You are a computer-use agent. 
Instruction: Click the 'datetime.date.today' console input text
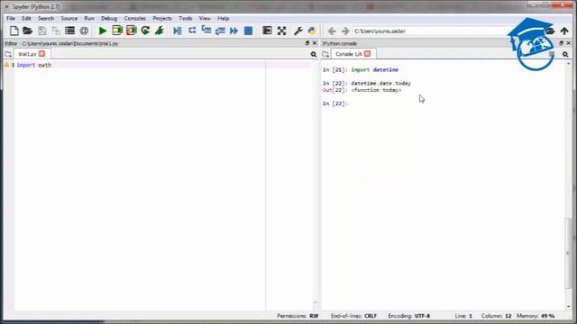tap(380, 84)
